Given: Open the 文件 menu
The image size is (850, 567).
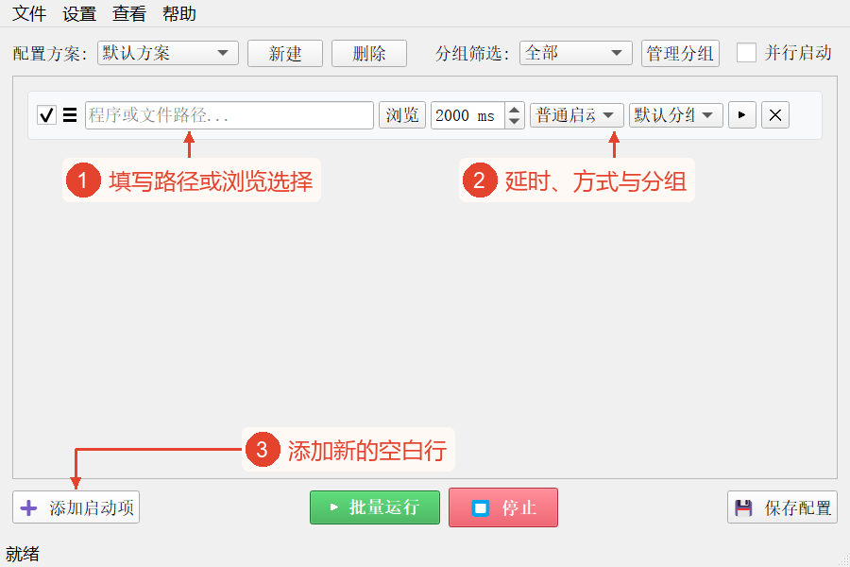Looking at the screenshot, I should click(x=29, y=13).
